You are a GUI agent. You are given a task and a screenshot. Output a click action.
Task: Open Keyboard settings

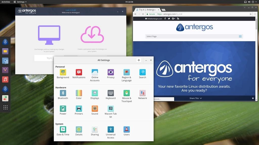pyautogui.click(x=111, y=95)
